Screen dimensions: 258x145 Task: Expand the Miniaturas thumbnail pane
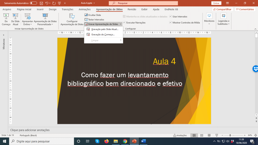click(x=4, y=35)
